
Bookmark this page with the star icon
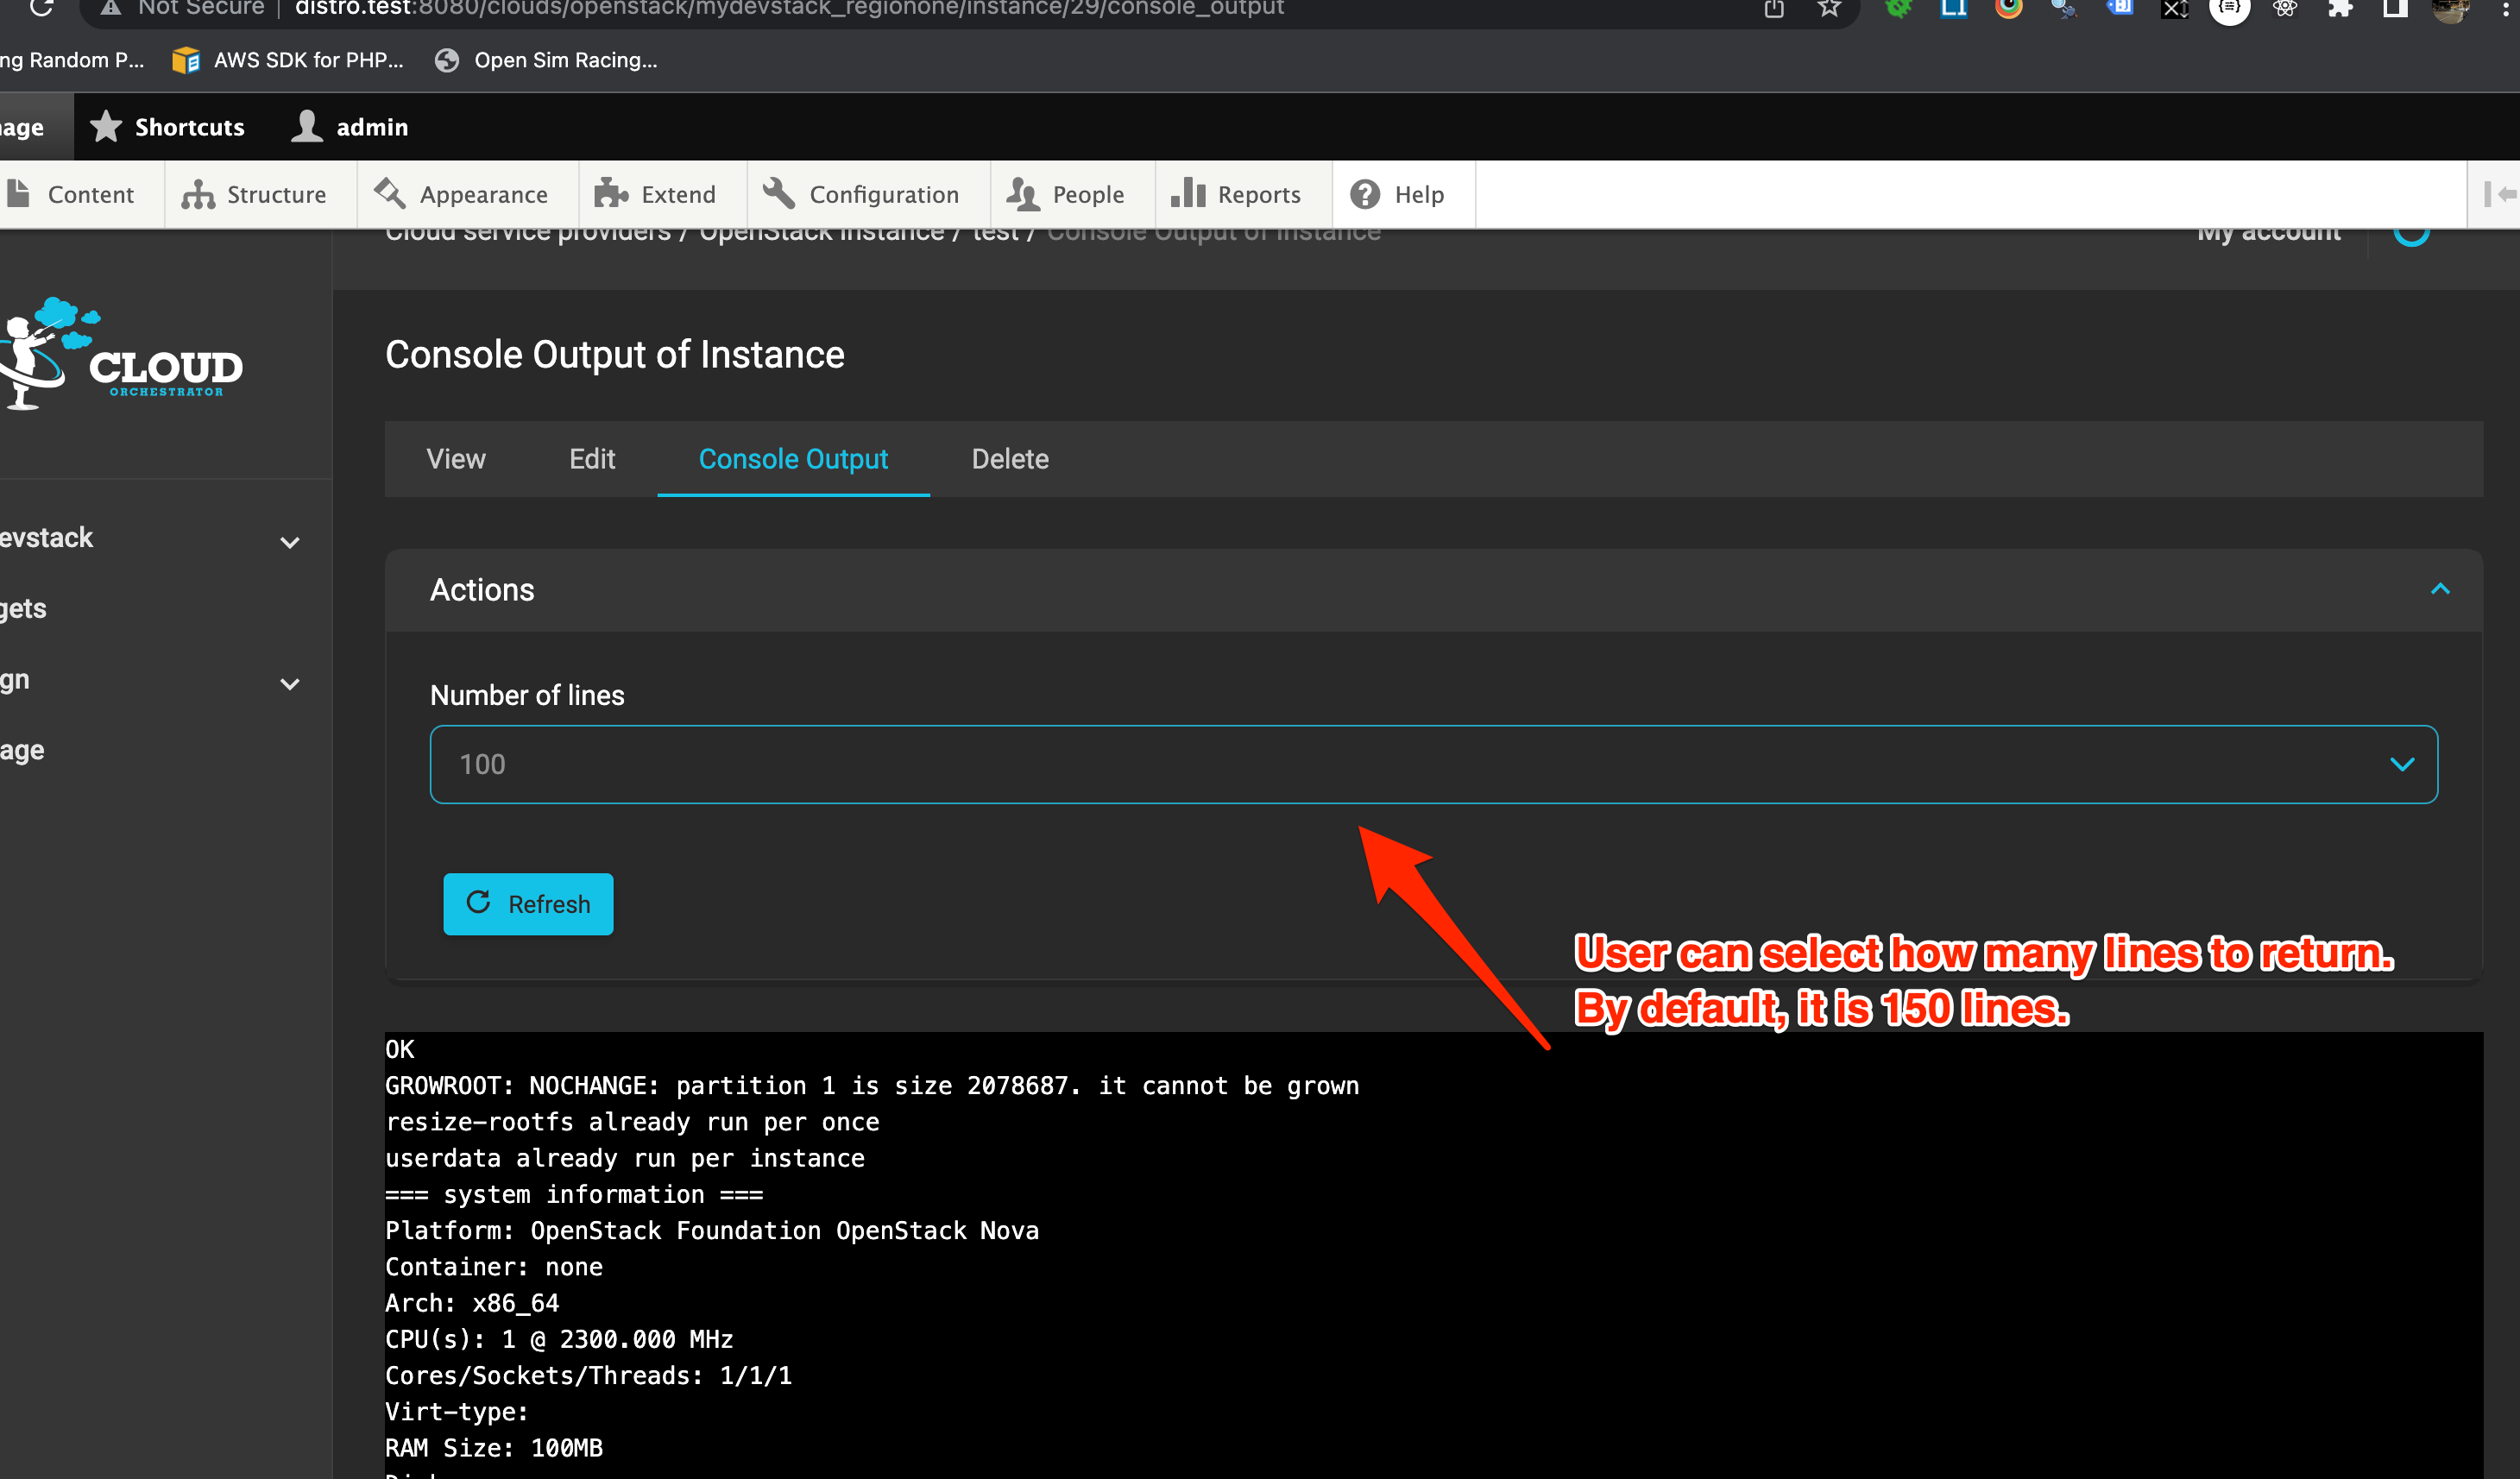tap(1829, 9)
